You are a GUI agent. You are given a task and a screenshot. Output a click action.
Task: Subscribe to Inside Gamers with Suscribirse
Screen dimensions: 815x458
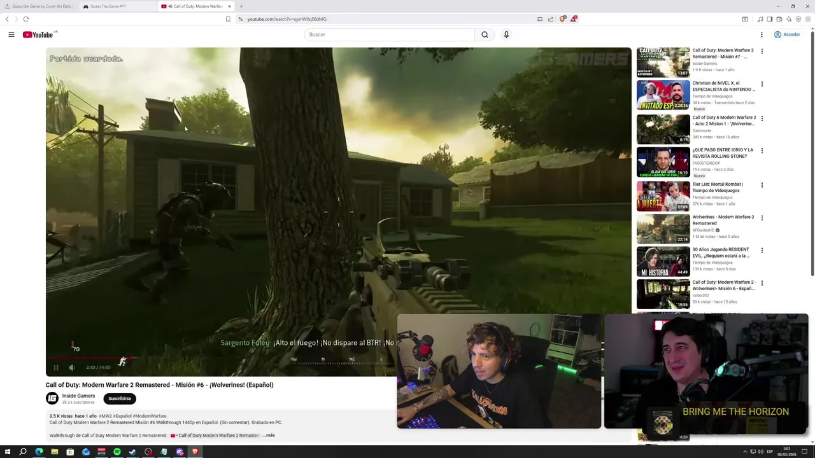[120, 398]
